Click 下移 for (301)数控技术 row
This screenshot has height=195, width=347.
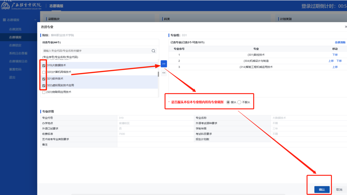335,55
